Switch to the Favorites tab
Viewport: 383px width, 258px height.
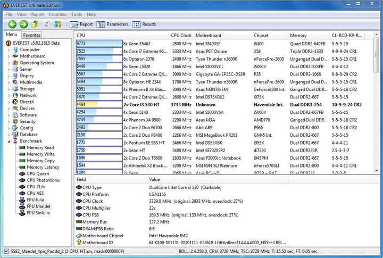coord(32,35)
